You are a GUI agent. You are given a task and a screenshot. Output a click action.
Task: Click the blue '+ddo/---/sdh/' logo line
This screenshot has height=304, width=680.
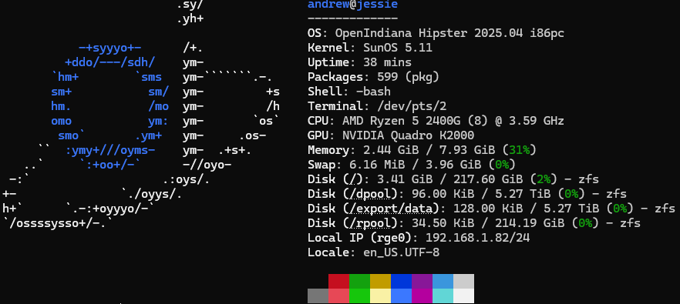click(x=109, y=62)
